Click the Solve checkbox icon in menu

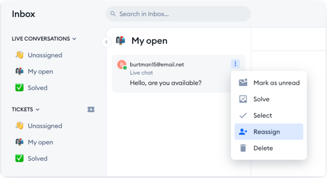[x=243, y=99]
